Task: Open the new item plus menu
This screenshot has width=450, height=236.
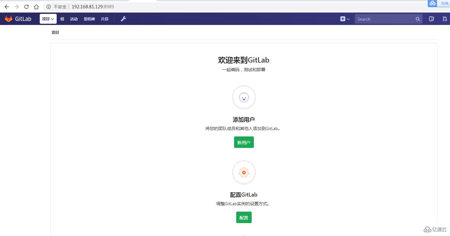Action: pyautogui.click(x=345, y=19)
